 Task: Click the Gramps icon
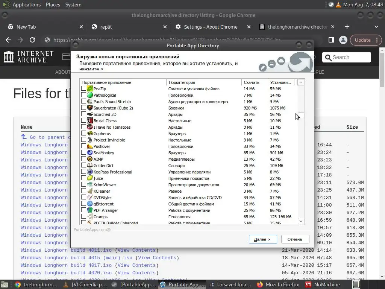click(90, 216)
